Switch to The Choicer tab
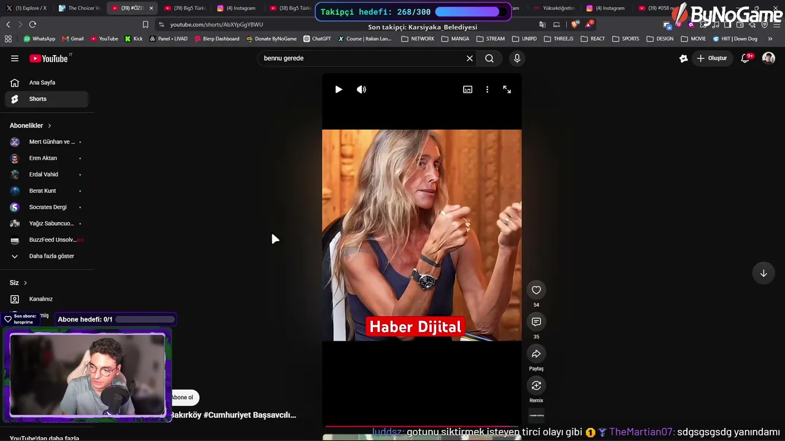Viewport: 785px width, 441px height. pyautogui.click(x=79, y=8)
